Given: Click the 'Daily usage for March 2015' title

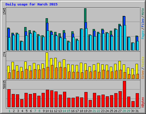Looking at the screenshot, I should [x=31, y=4].
